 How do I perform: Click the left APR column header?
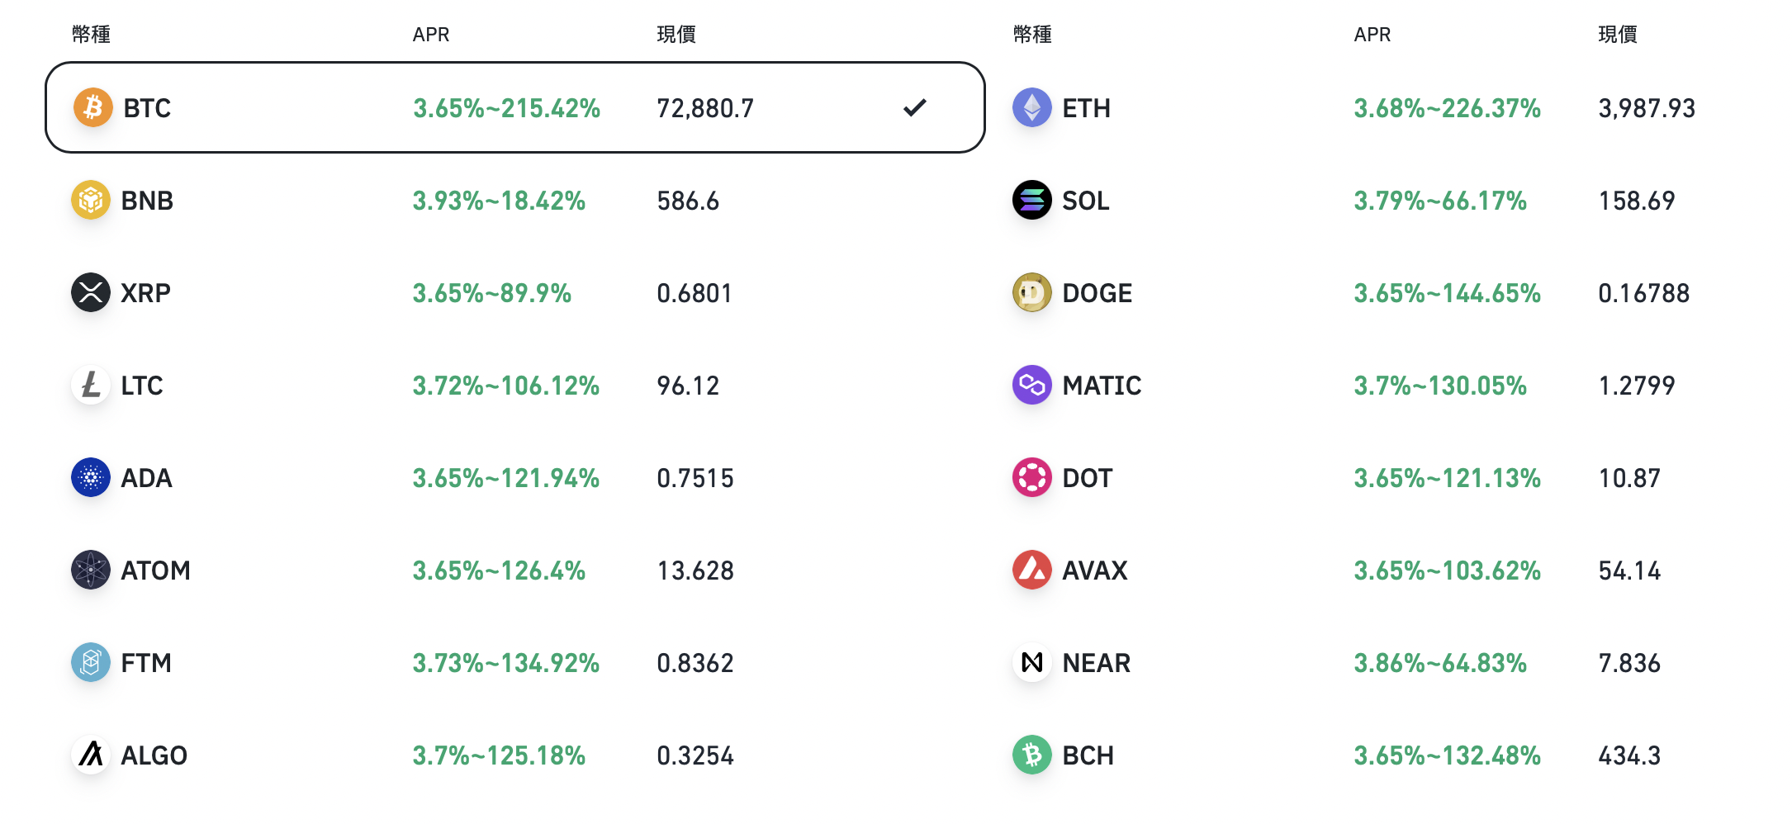(x=431, y=35)
